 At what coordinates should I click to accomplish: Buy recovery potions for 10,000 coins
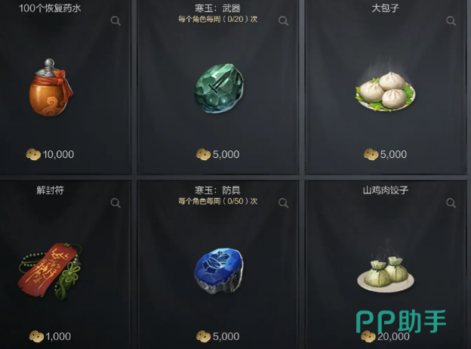coord(50,155)
